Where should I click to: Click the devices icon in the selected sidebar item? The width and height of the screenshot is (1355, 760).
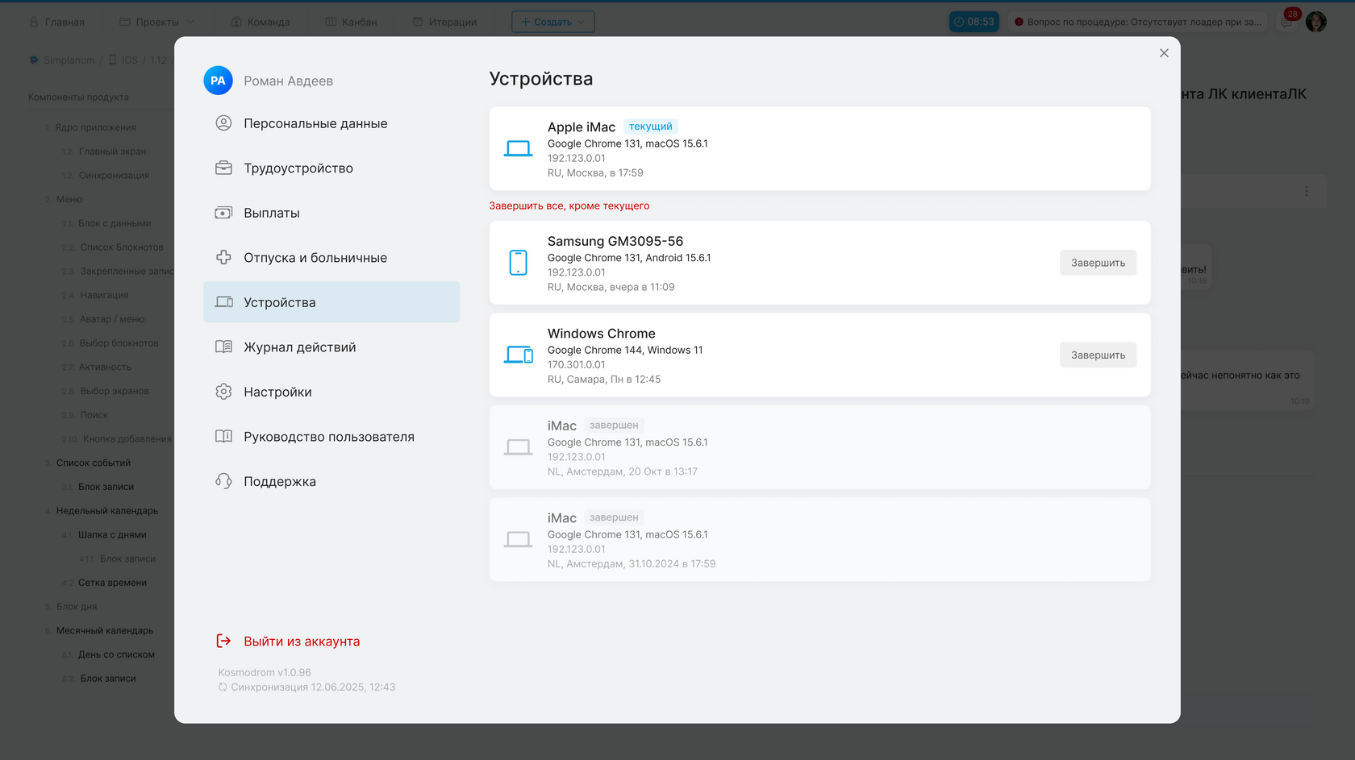(223, 302)
